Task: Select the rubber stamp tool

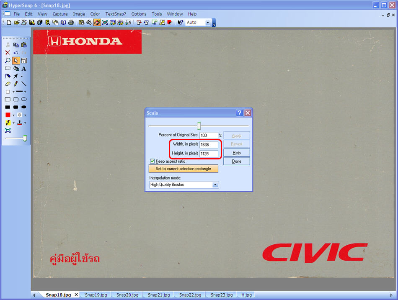Action: point(20,123)
